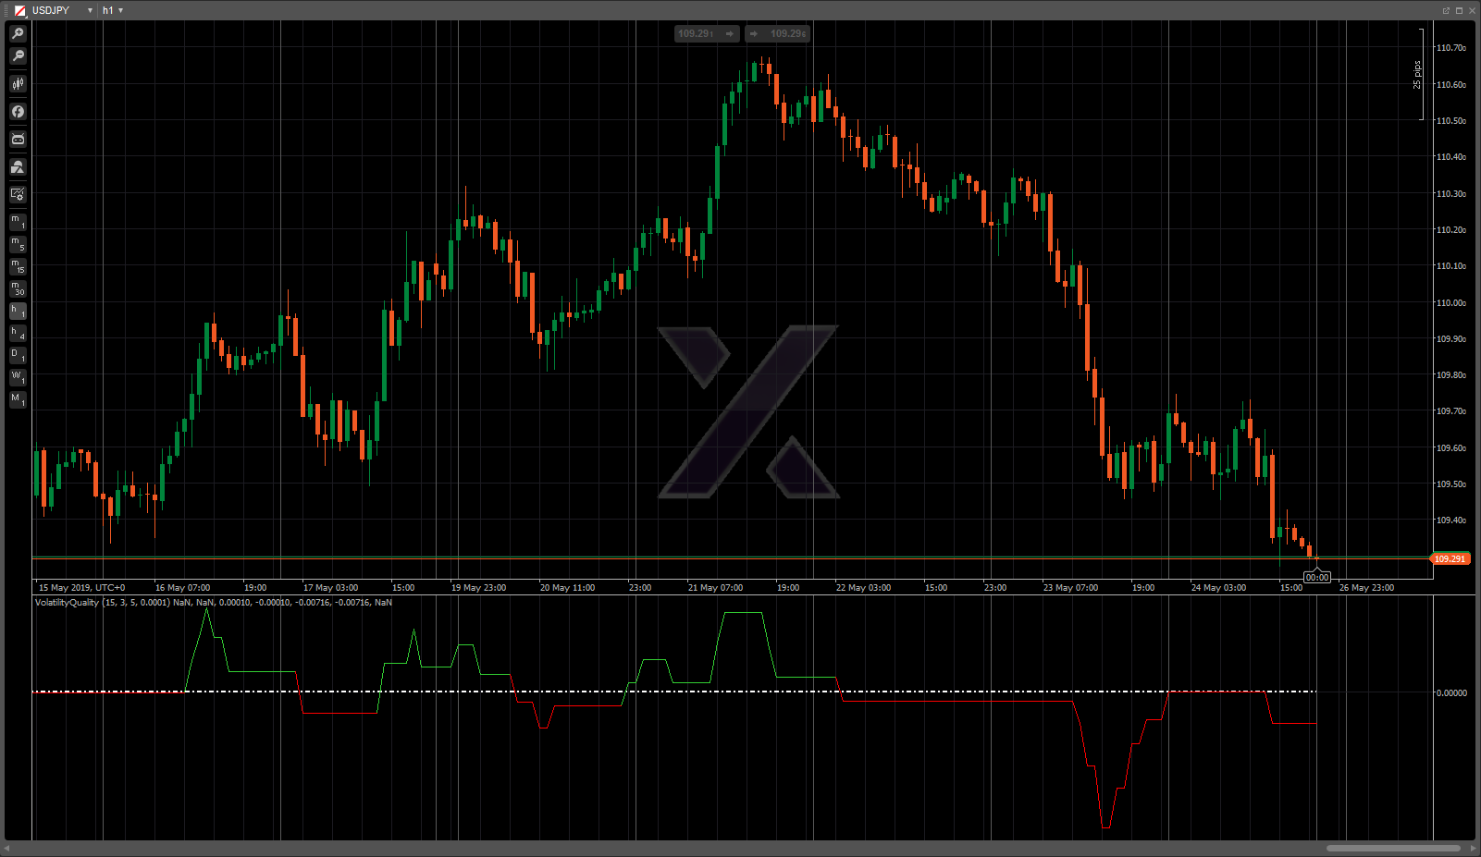
Task: Switch to D1 daily timeframe button
Action: coord(18,355)
